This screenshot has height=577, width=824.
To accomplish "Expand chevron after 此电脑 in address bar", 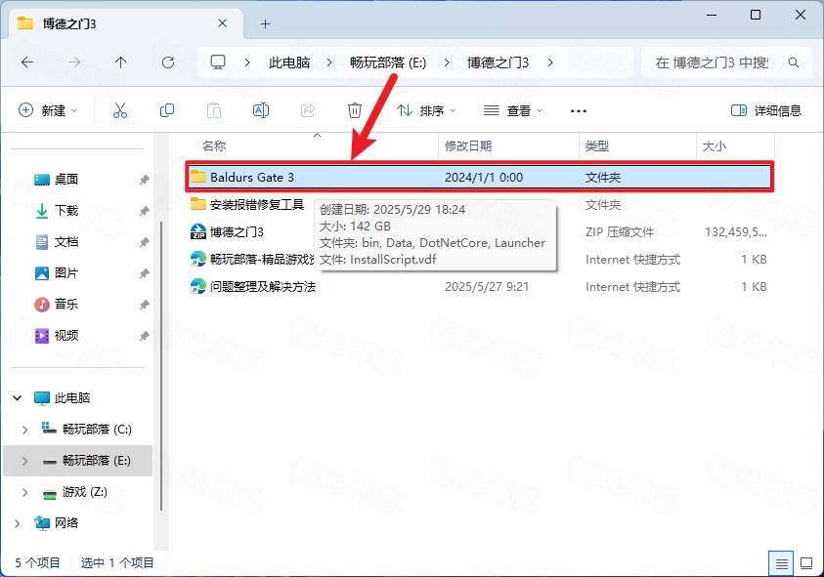I will coord(329,63).
